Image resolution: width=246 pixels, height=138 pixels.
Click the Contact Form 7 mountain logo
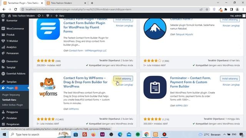[155, 29]
